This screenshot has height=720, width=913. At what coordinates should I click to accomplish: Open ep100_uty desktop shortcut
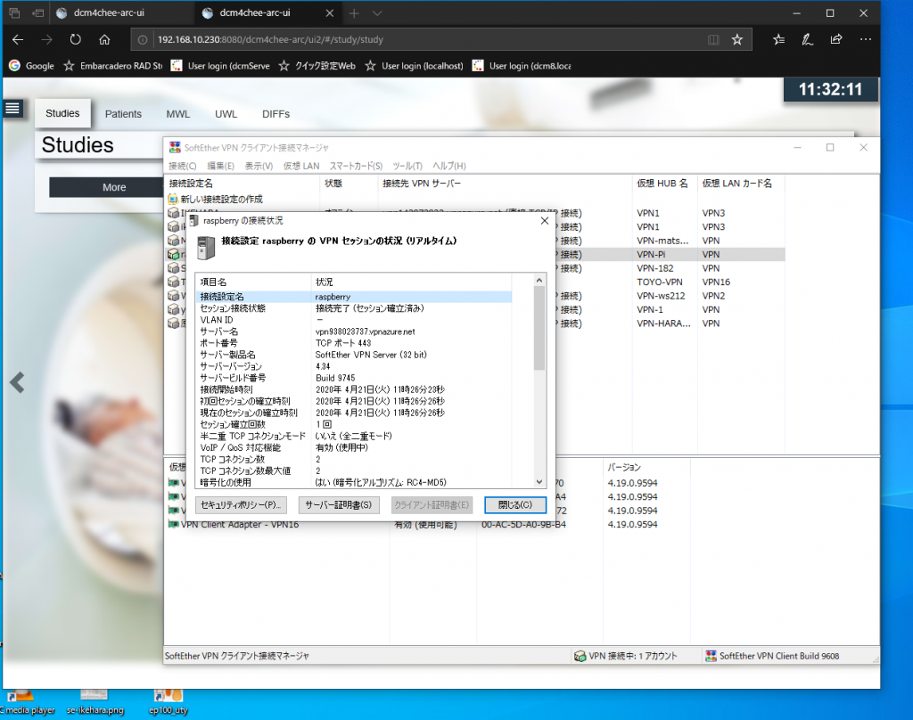(x=169, y=700)
